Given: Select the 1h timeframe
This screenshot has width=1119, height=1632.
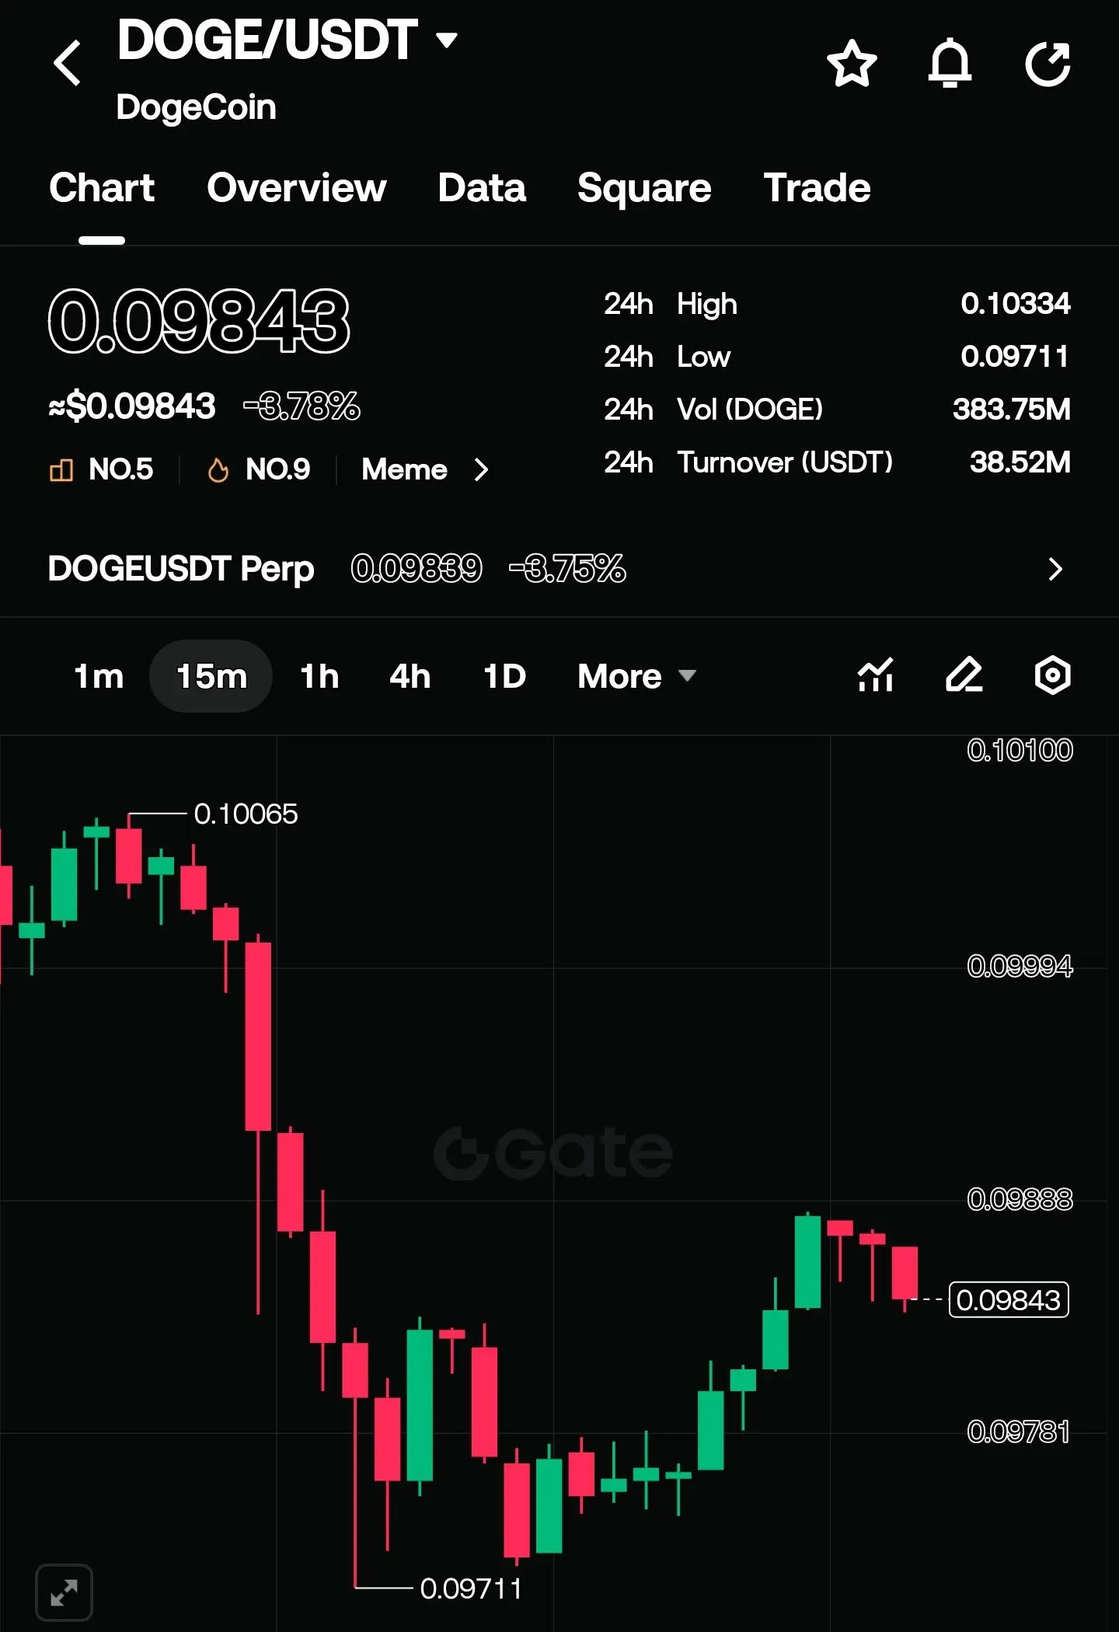Looking at the screenshot, I should (x=319, y=676).
